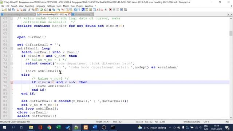Screen dimensions: 233x131
Task: Zoom in using the toolbar icon
Action: (x=59, y=10)
